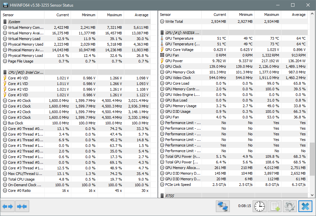Open sensor settings gear button
Viewport: 316px width, 216px height.
[x=289, y=206]
